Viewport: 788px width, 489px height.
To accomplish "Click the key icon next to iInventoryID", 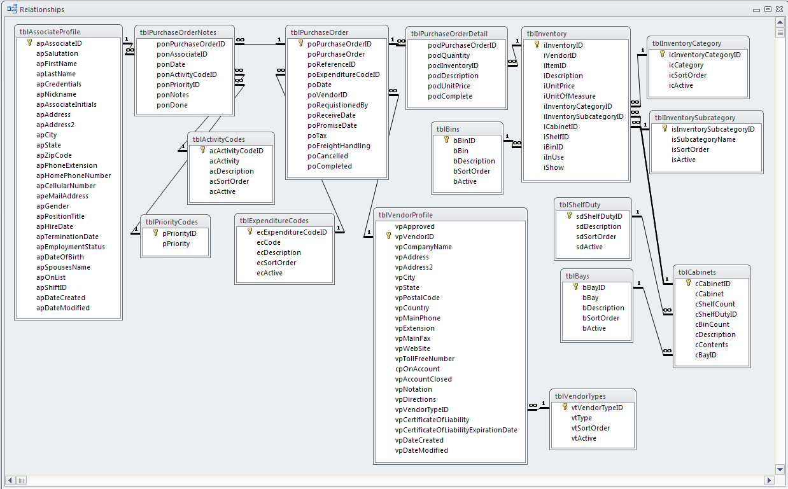I will (x=535, y=45).
